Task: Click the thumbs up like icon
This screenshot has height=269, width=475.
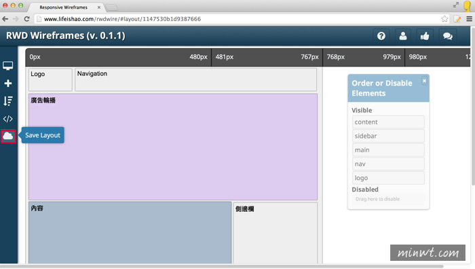Action: (424, 36)
